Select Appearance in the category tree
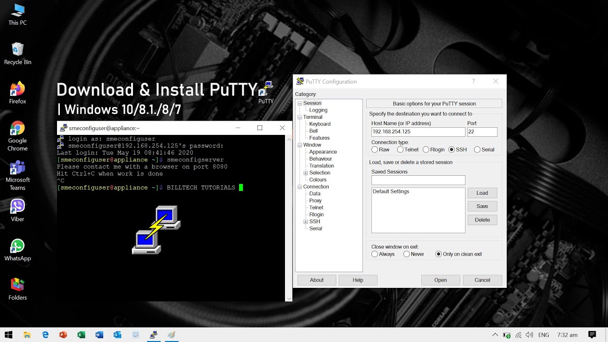This screenshot has width=608, height=342. (323, 152)
